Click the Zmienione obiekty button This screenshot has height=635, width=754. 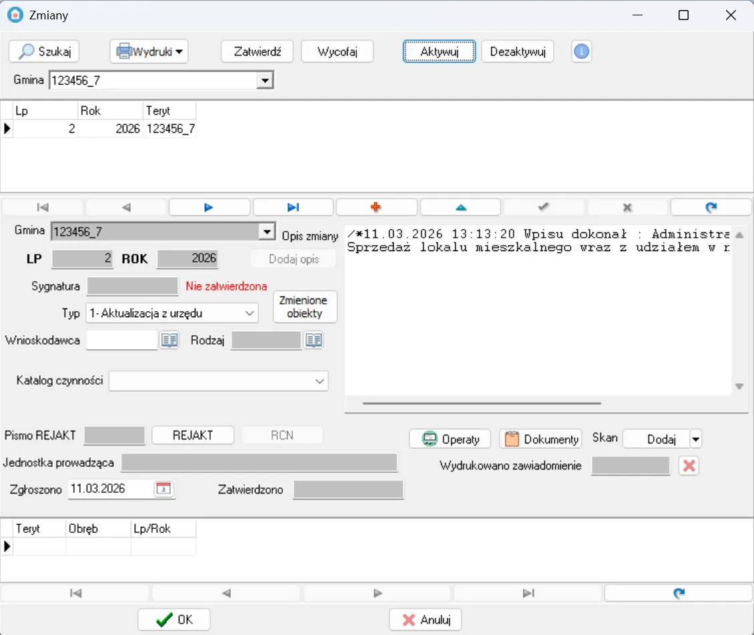[x=305, y=307]
